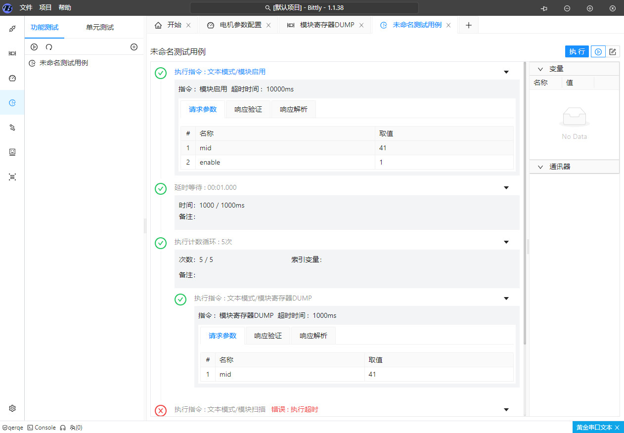Viewport: 624px width, 433px height.
Task: Open the connection plug icon in sidebar
Action: pyautogui.click(x=12, y=29)
